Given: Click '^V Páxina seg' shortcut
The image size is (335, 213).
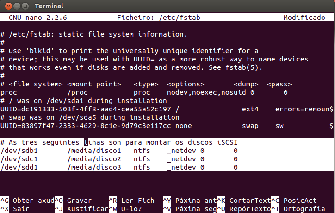Looking at the screenshot, I should [190, 209].
